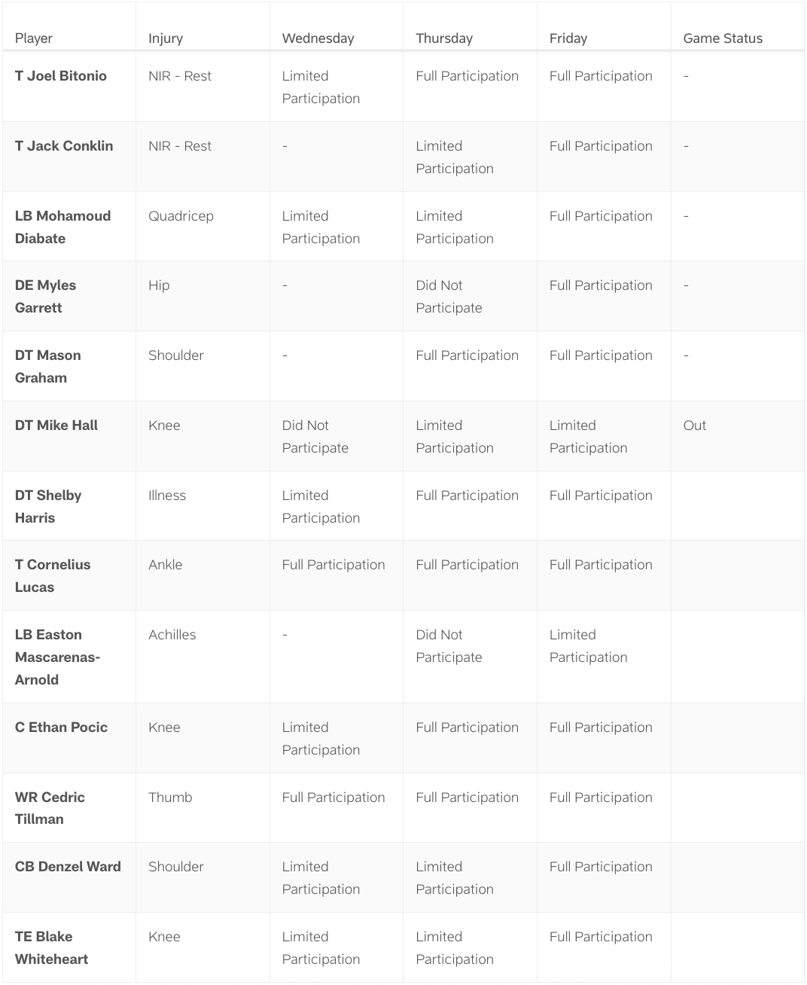Click LB Mohamoud Diabate's name
The height and width of the screenshot is (985, 807).
pos(62,227)
